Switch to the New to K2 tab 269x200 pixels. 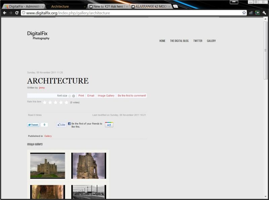click(108, 6)
